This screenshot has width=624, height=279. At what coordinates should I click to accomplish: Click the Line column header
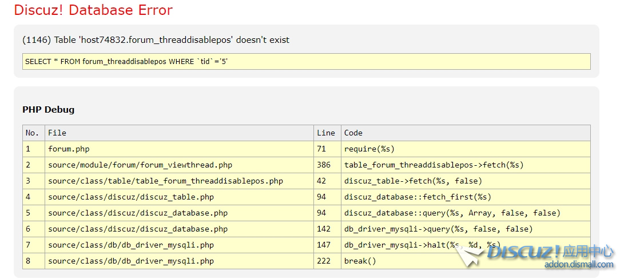327,133
